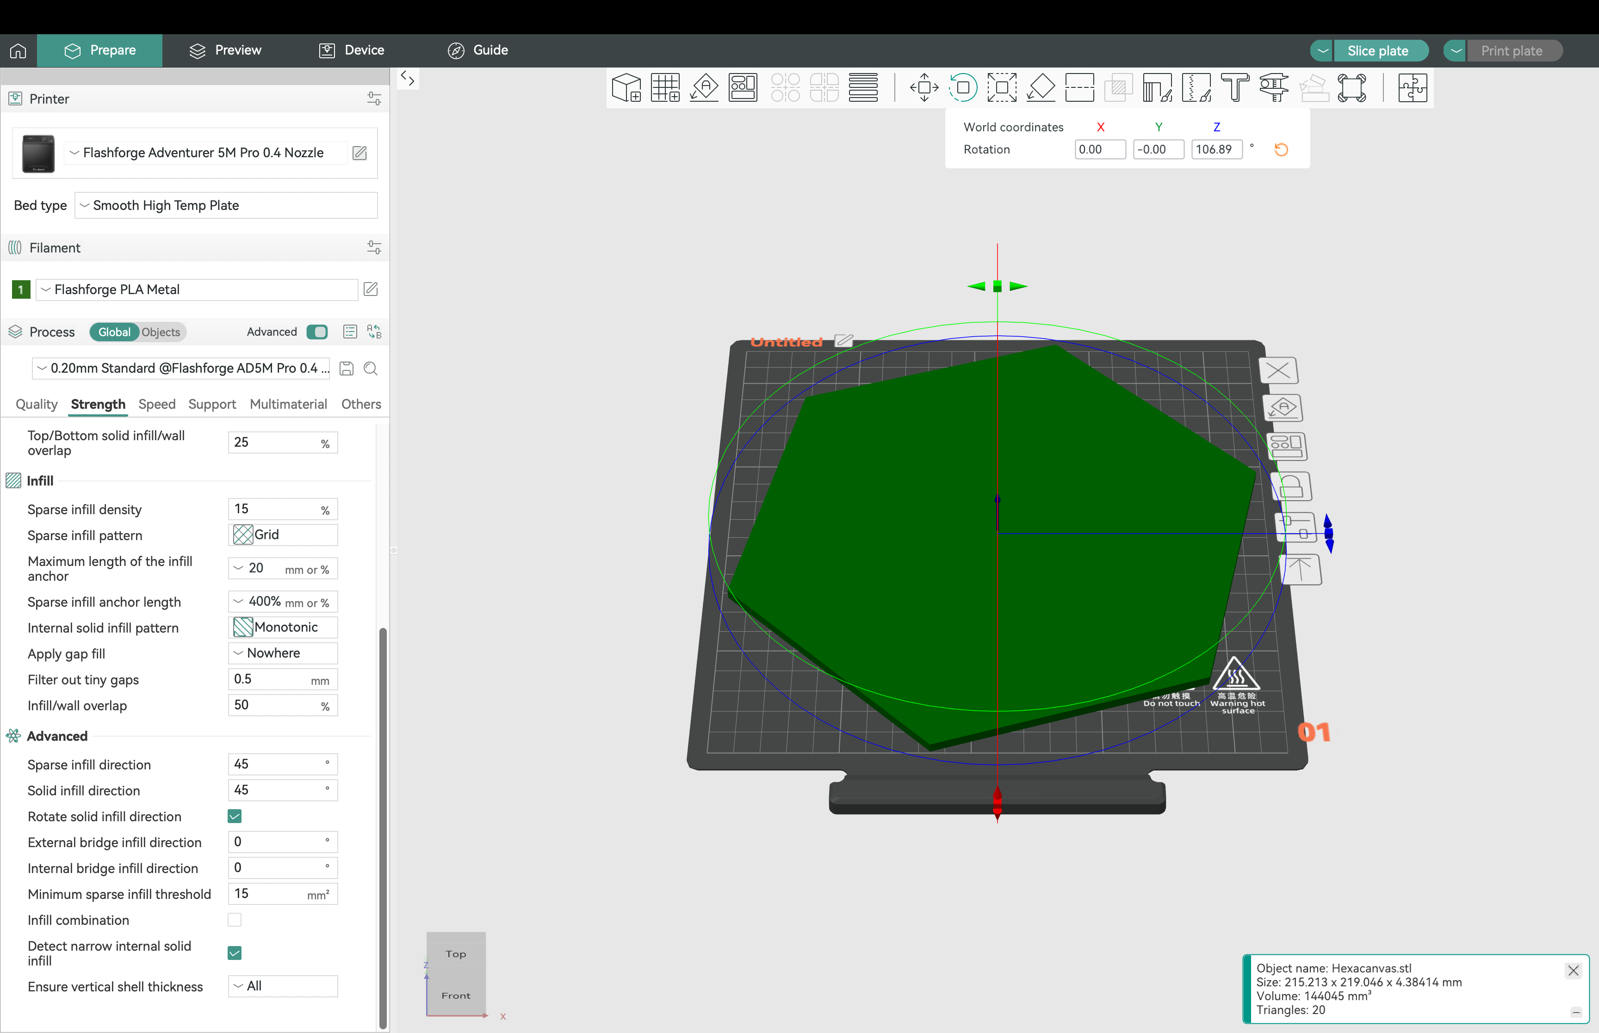Select the Cut tool

pyautogui.click(x=1079, y=88)
